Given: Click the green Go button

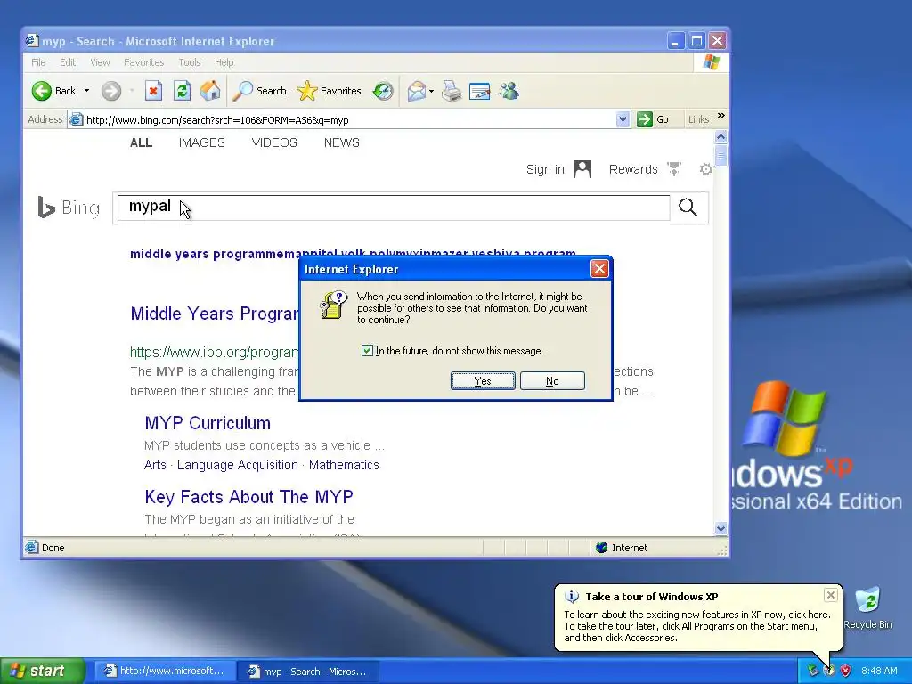Looking at the screenshot, I should pyautogui.click(x=653, y=120).
